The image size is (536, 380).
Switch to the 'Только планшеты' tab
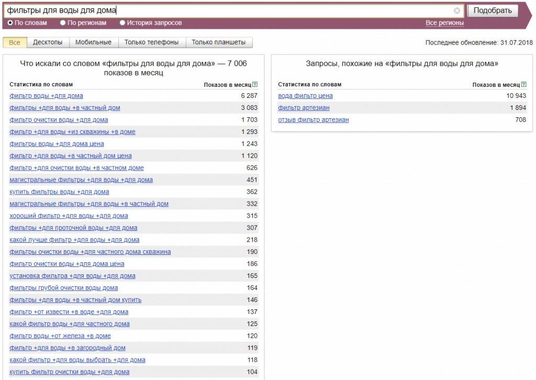(219, 42)
